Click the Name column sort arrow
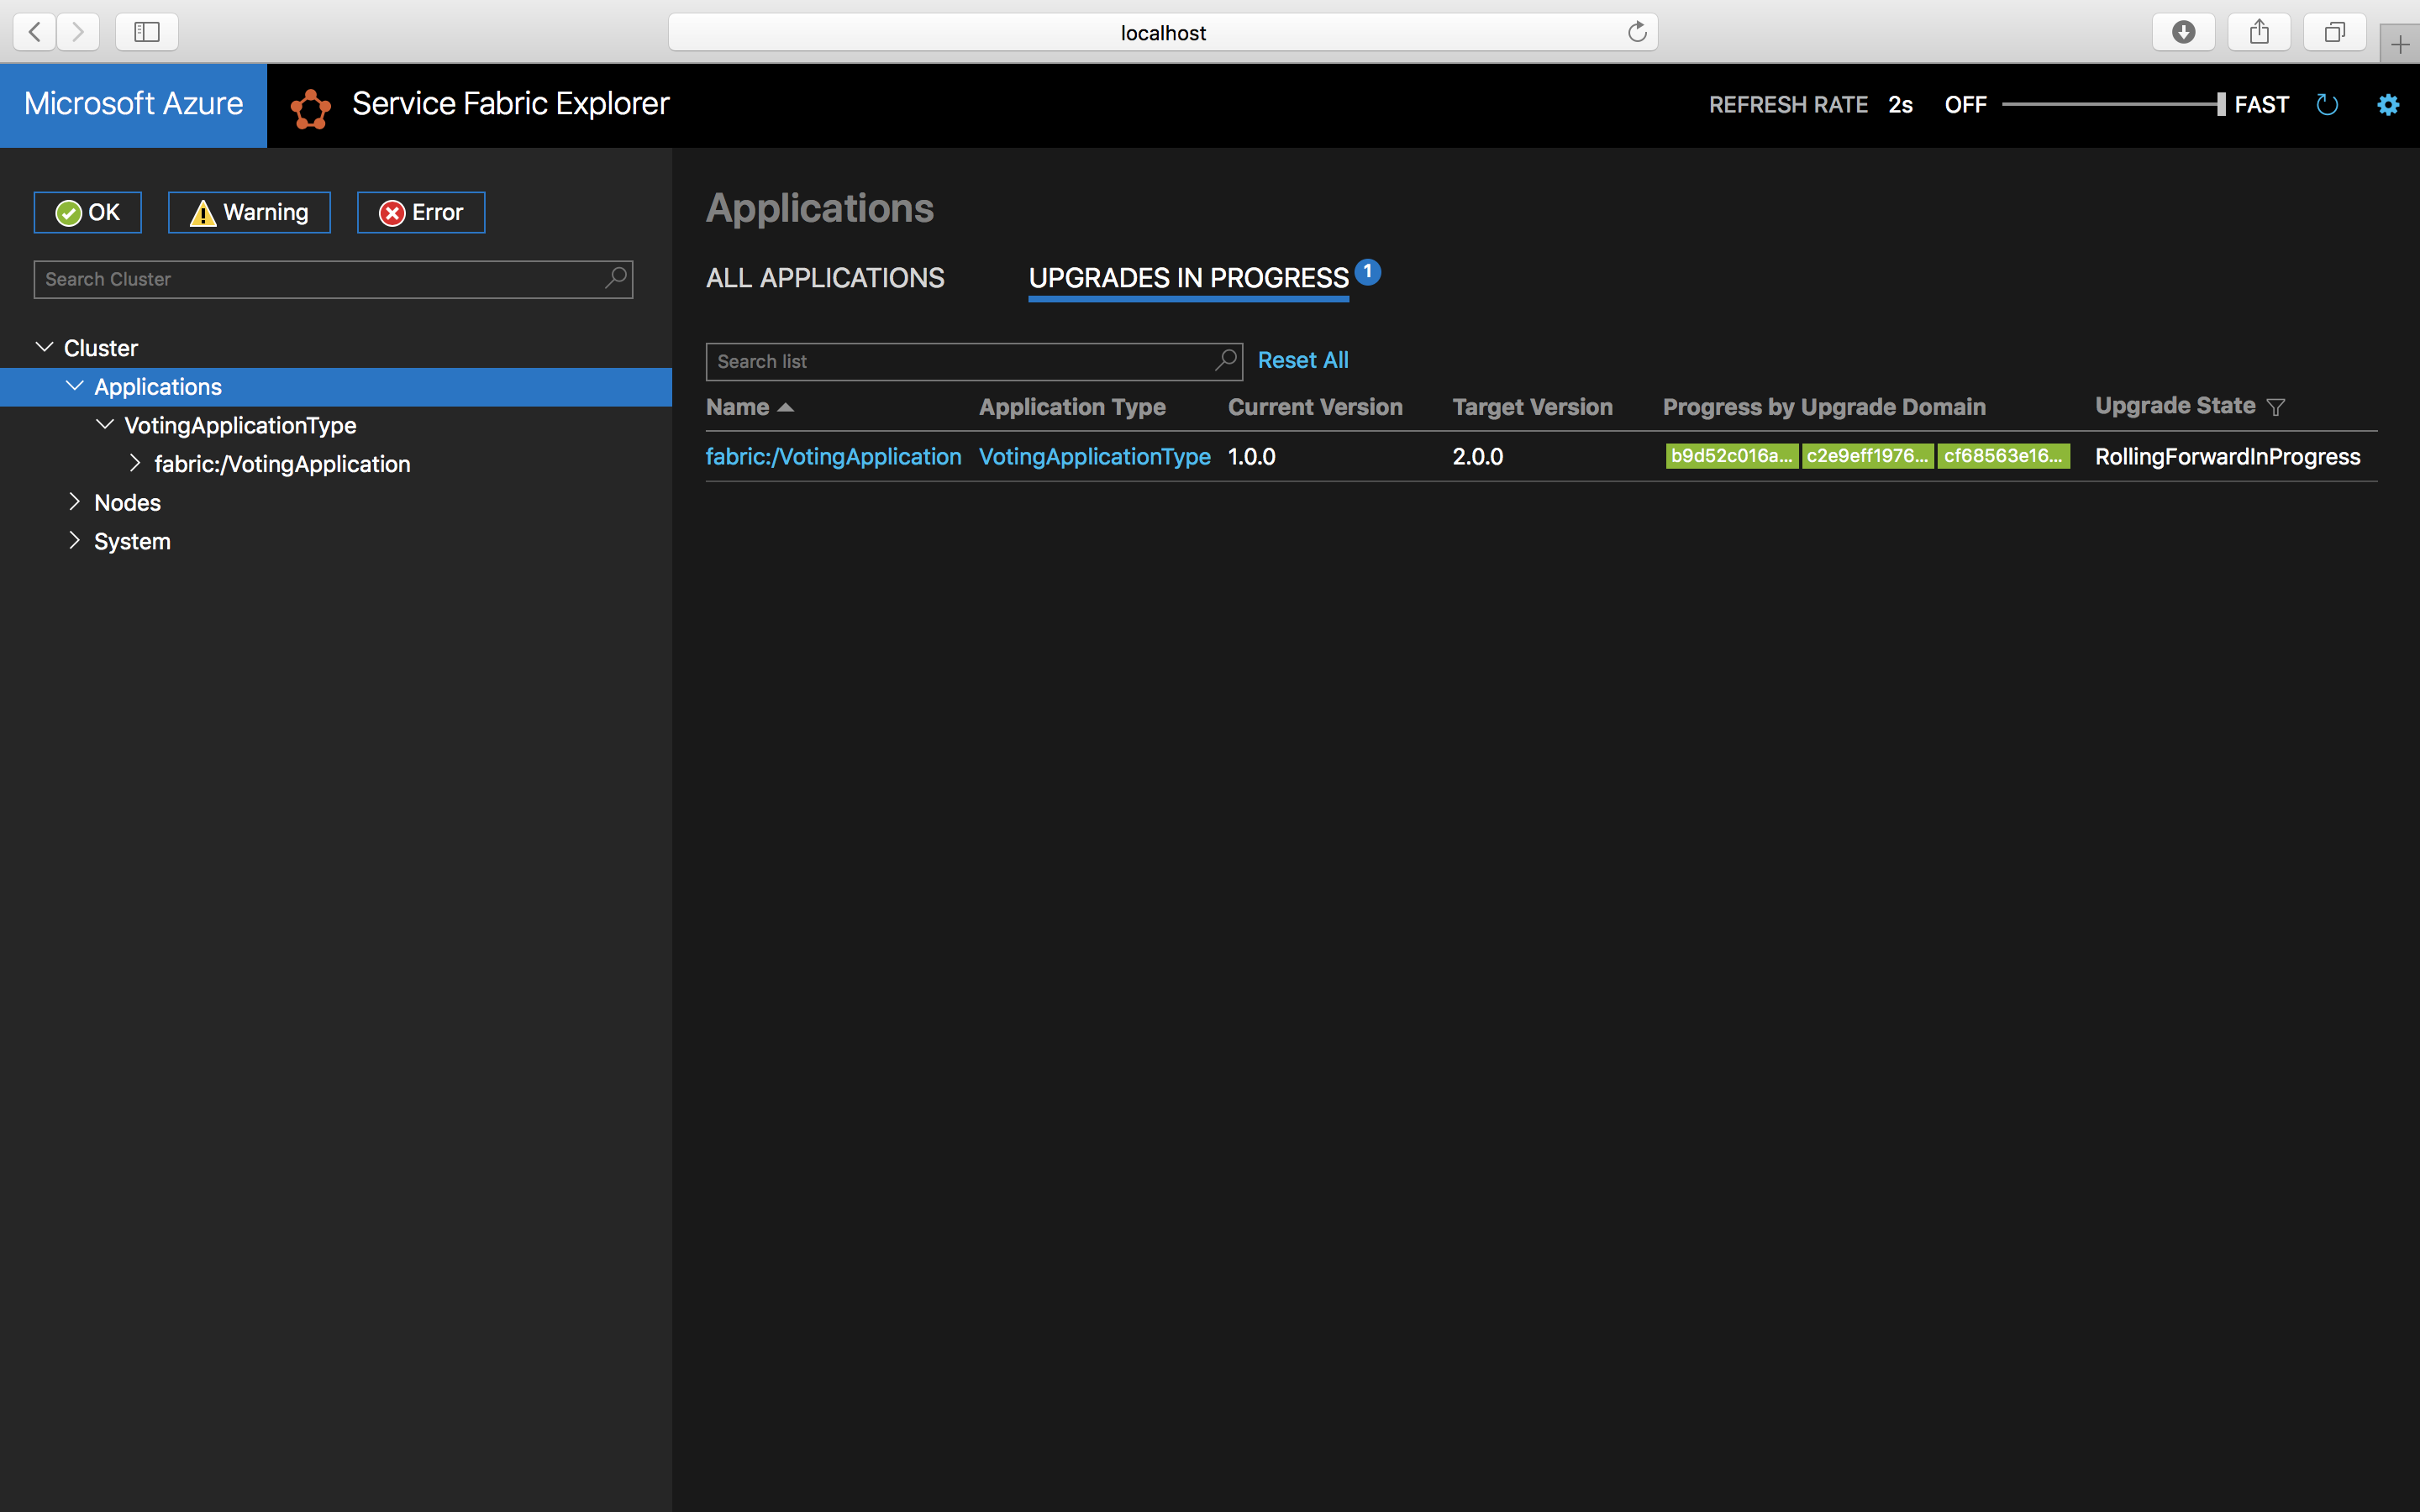 coord(784,406)
